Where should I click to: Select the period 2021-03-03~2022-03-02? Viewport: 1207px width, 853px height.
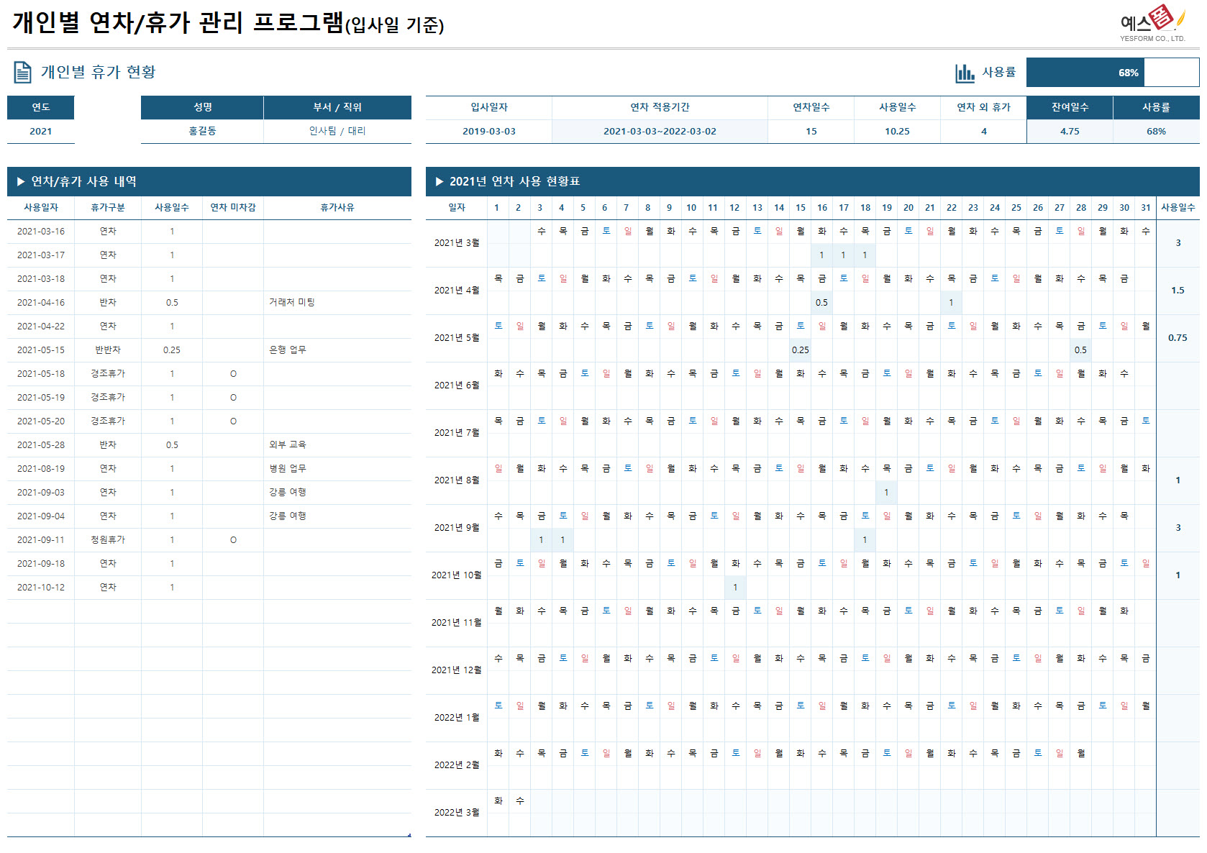point(660,132)
